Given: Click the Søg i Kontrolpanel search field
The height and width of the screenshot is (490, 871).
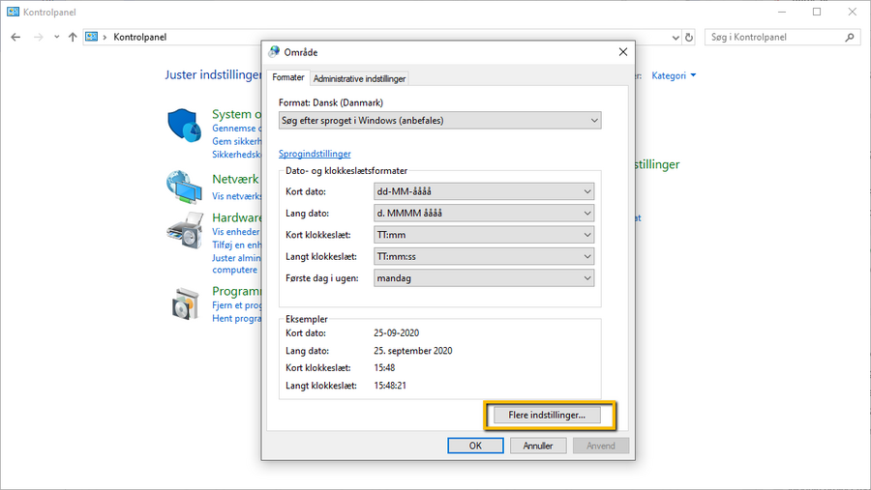Looking at the screenshot, I should coord(774,37).
